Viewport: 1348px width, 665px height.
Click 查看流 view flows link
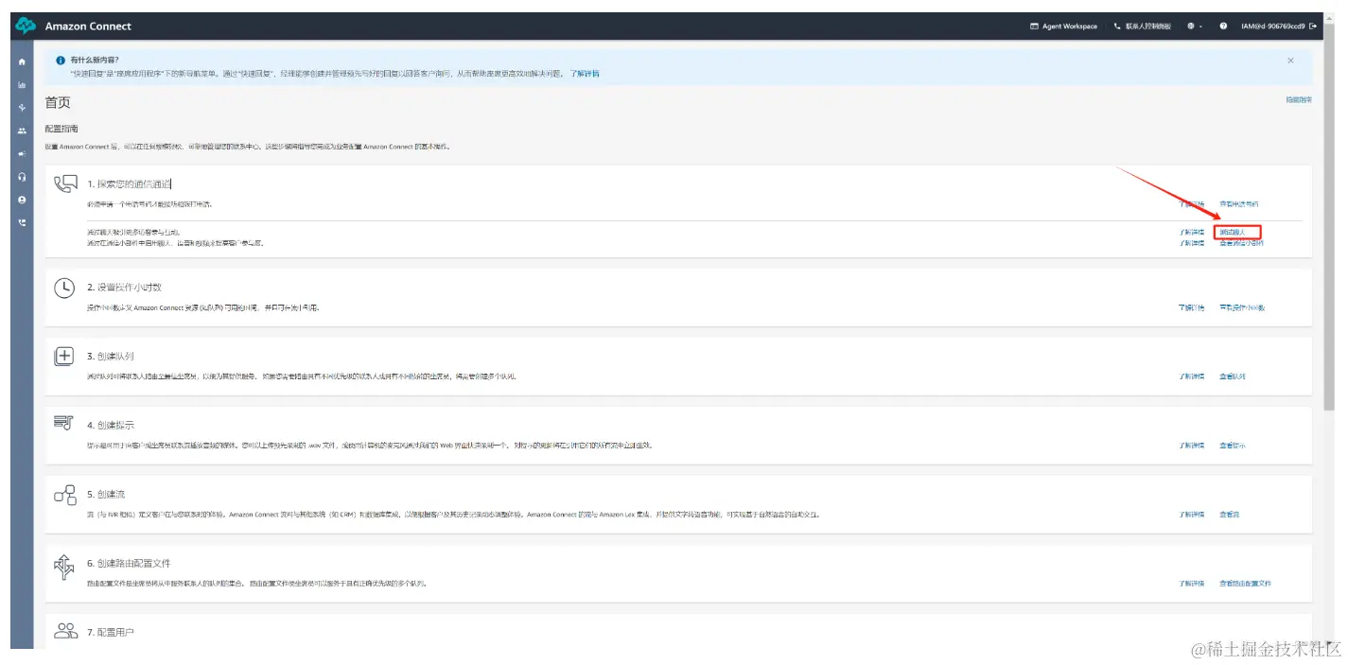coord(1229,515)
